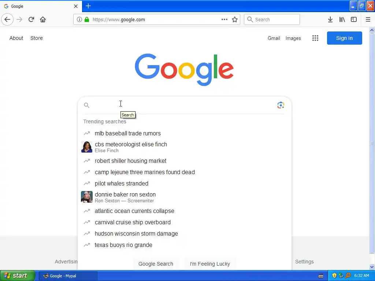Switch to Google - Mypal taskbar button

click(68, 276)
